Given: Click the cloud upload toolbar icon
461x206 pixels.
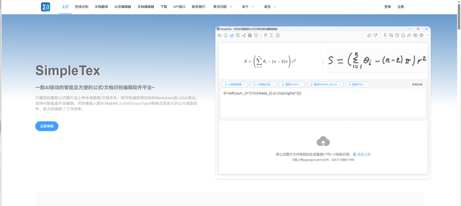Looking at the screenshot, I should [220, 35].
